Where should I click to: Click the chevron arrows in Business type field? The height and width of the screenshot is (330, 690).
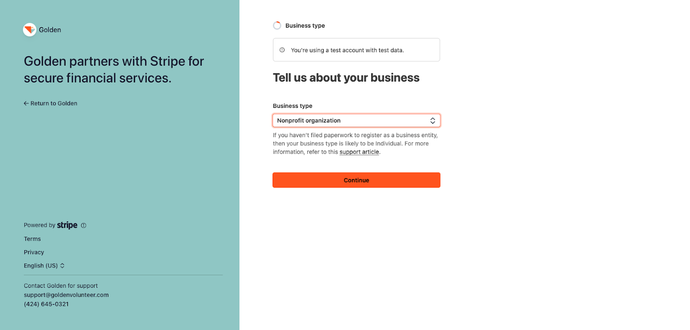[433, 121]
